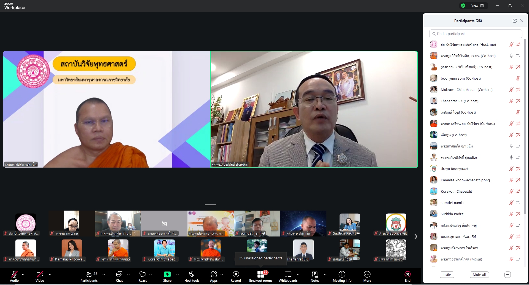Open the View layout menu
Image resolution: width=529 pixels, height=285 pixels.
477,6
